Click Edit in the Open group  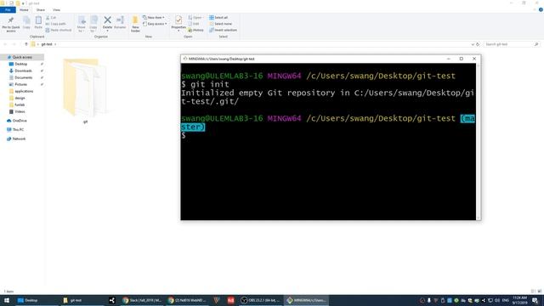coord(194,24)
